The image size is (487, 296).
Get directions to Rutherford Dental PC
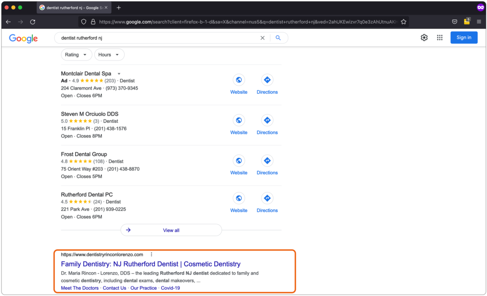pyautogui.click(x=267, y=198)
